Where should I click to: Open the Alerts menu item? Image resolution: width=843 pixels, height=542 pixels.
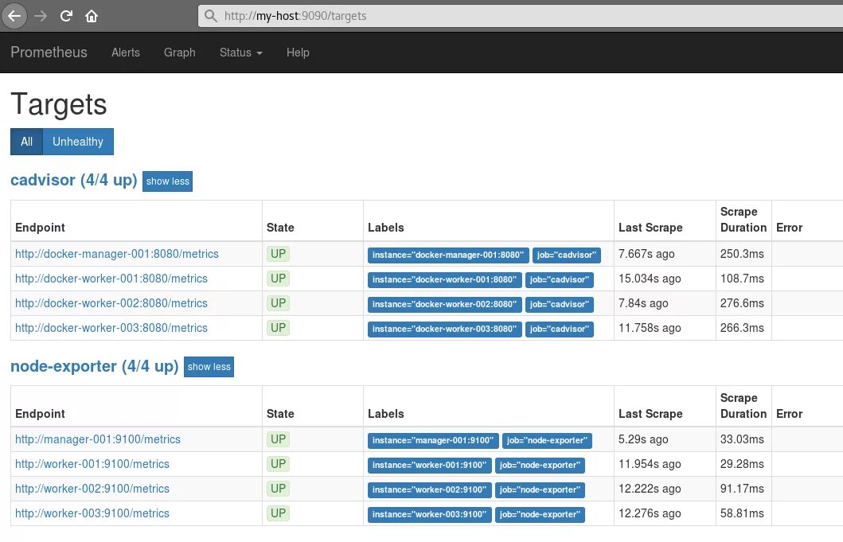[125, 53]
